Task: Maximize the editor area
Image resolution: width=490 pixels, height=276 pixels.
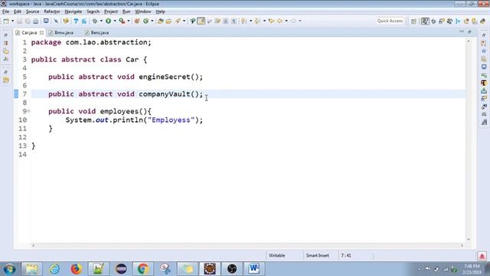Action: pyautogui.click(x=469, y=32)
